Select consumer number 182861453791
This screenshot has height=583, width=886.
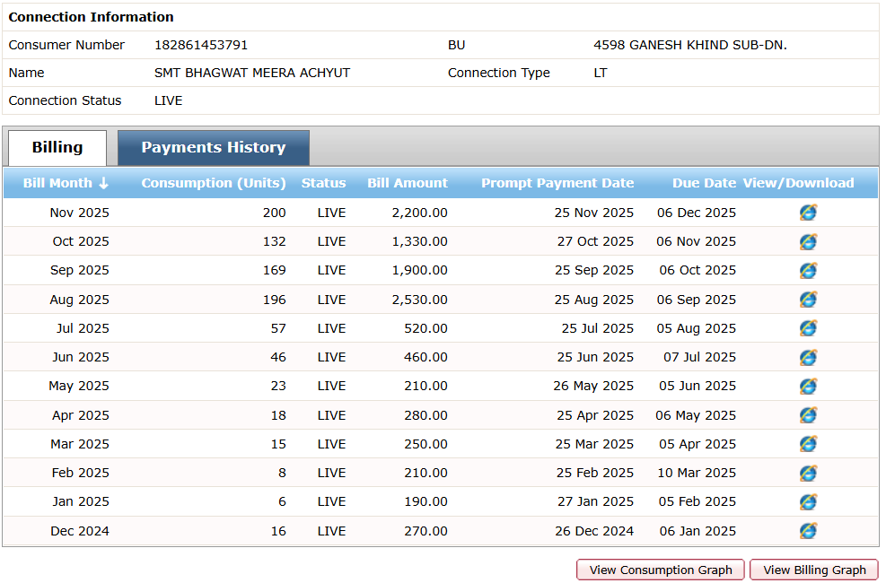201,45
